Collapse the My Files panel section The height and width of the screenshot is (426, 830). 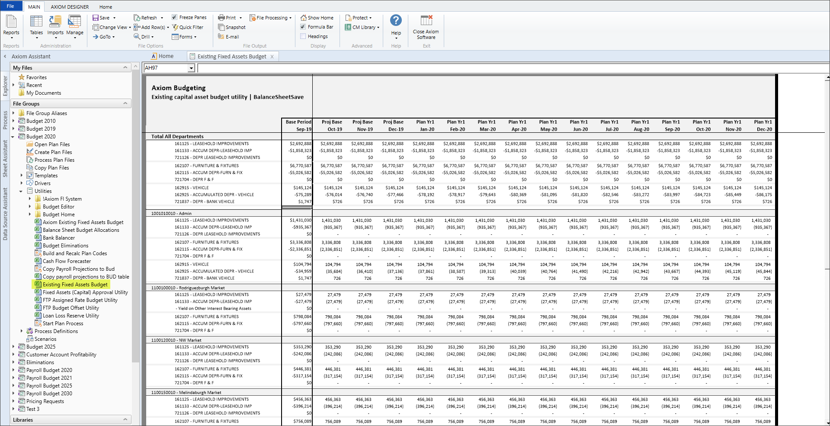pos(125,67)
